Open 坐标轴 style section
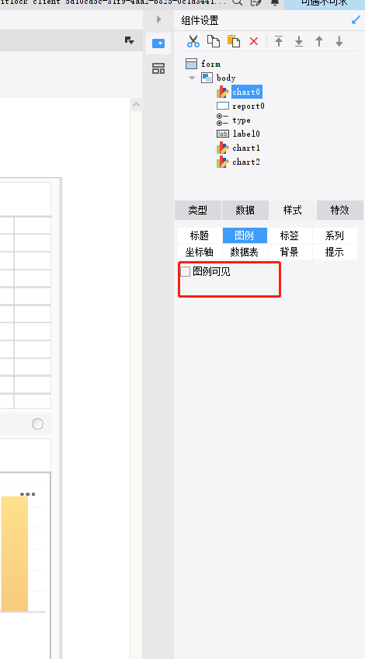 pyautogui.click(x=200, y=252)
